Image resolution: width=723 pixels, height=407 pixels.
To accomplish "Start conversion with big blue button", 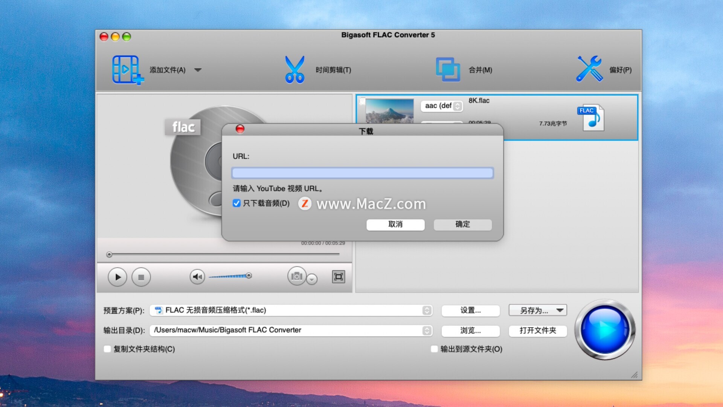I will tap(605, 330).
